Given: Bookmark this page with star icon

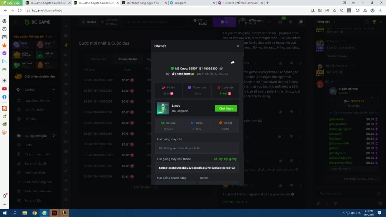Looking at the screenshot, I should (335, 10).
